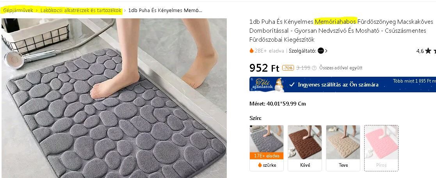Click the first full star beside the 4,6 rating
This screenshot has height=178, width=436.
click(428, 51)
